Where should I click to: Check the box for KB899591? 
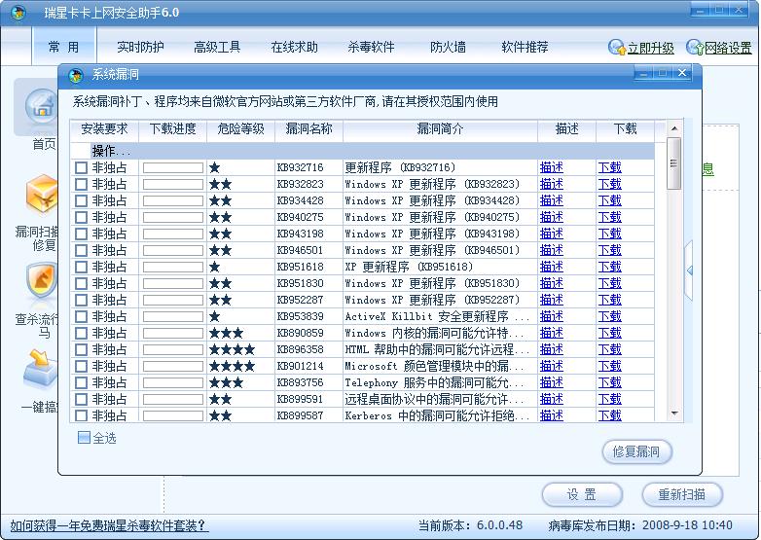tap(81, 399)
